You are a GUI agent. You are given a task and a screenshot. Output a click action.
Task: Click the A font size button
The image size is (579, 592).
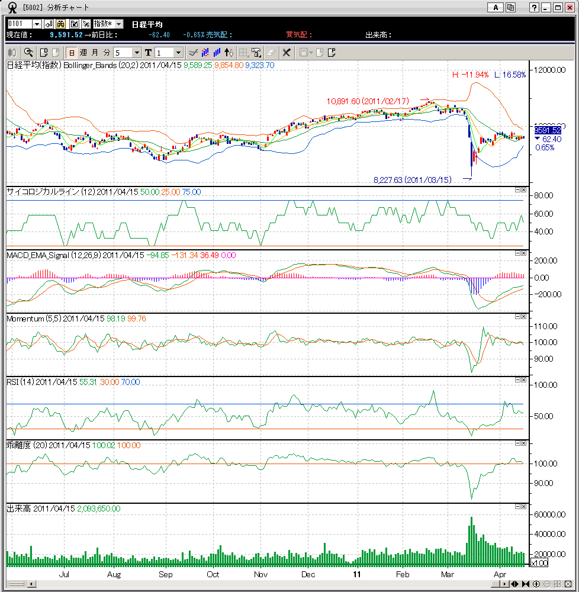coord(494,7)
